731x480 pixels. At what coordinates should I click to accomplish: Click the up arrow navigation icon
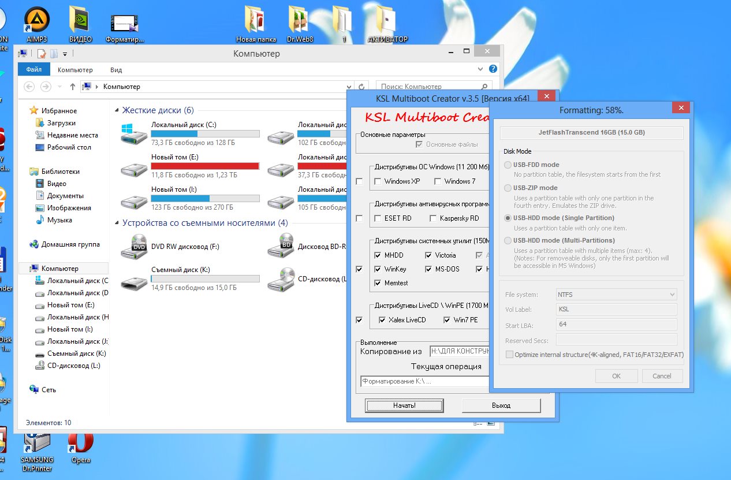point(73,87)
